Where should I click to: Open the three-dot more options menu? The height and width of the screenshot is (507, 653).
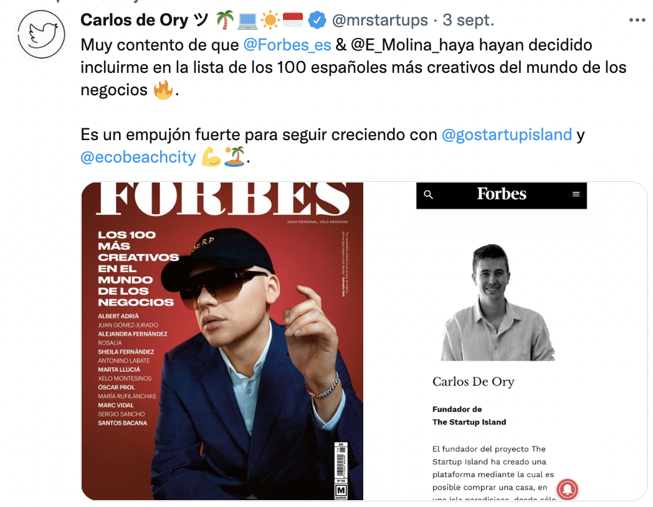pyautogui.click(x=637, y=20)
